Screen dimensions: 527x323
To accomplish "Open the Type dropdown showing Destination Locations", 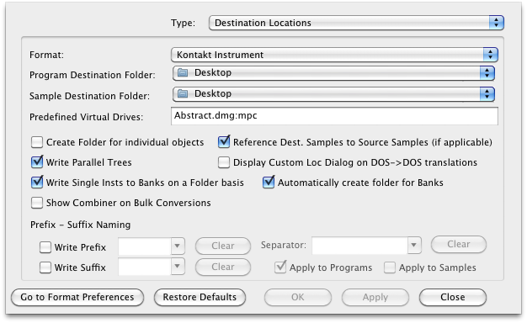I will [356, 23].
